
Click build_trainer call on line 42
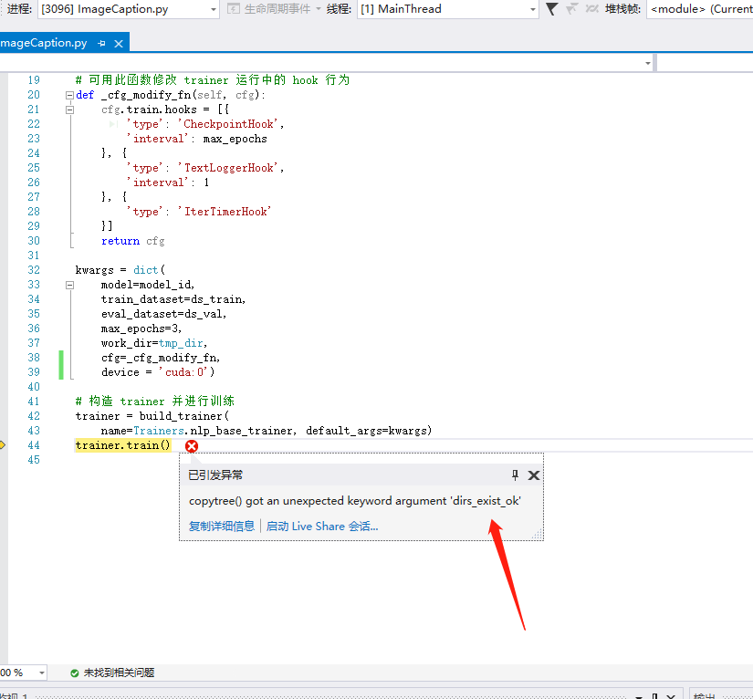tap(184, 416)
